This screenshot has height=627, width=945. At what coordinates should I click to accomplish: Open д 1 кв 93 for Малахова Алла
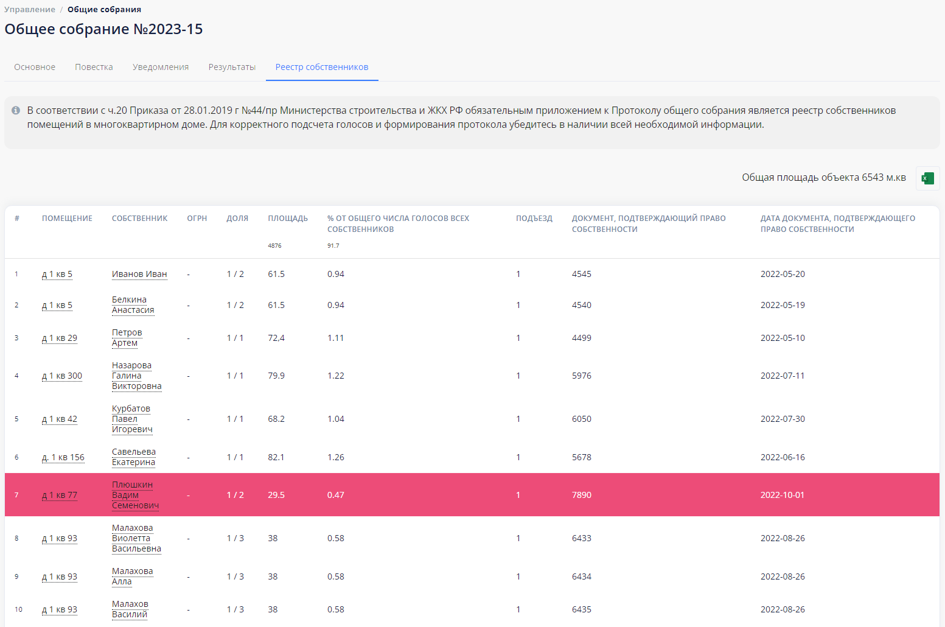(60, 576)
